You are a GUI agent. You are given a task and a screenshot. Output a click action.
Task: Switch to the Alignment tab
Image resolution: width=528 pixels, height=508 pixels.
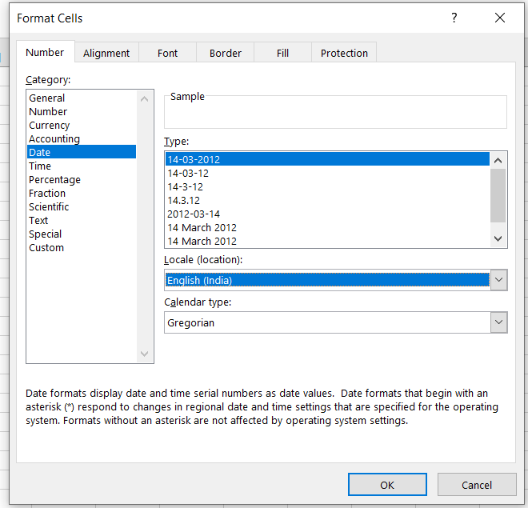point(106,53)
